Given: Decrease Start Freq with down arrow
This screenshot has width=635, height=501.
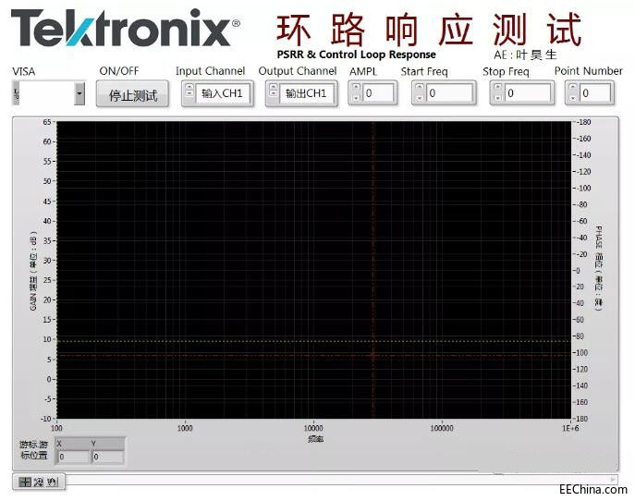Looking at the screenshot, I should 420,98.
